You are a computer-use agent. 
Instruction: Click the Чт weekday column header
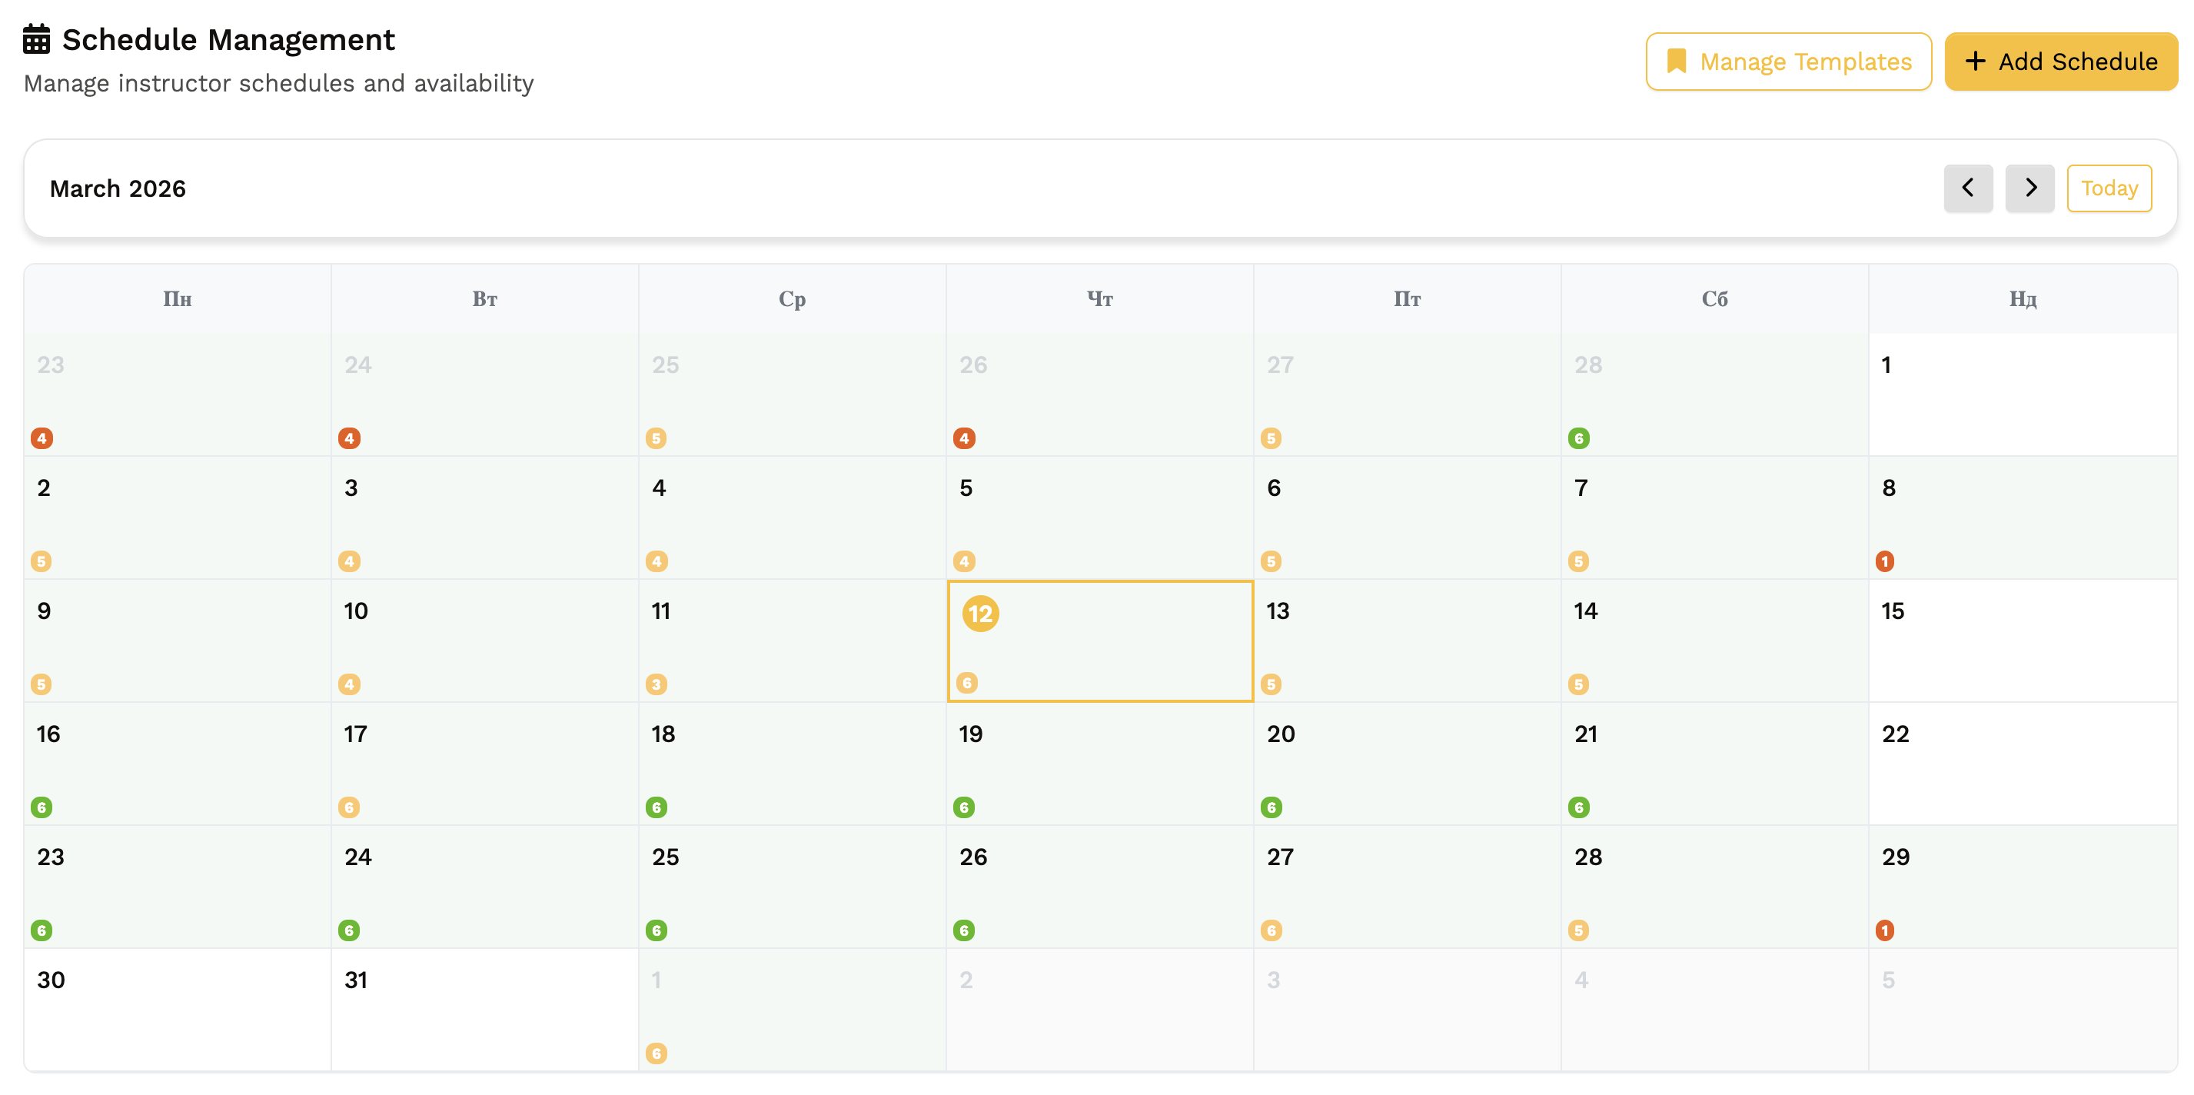(x=1099, y=299)
